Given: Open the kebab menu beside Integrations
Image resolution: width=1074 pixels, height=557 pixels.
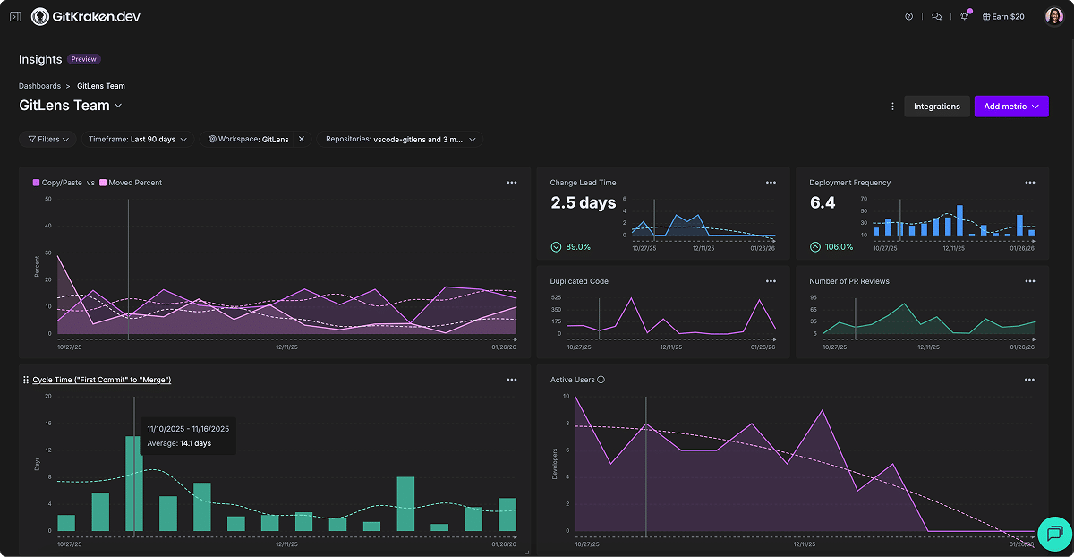Looking at the screenshot, I should [x=892, y=105].
